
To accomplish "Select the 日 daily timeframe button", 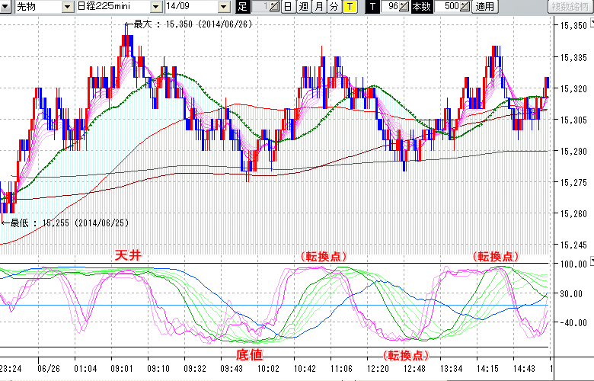I will pos(287,7).
